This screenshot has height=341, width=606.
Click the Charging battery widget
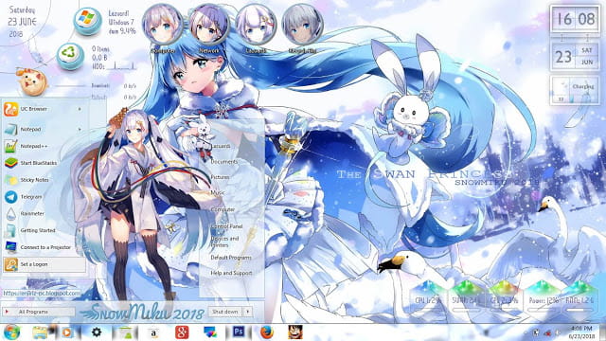(x=575, y=90)
